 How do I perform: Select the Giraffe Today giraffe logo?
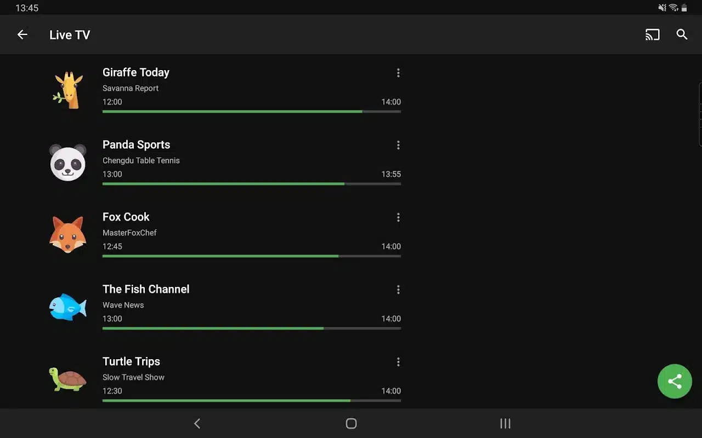(x=68, y=90)
